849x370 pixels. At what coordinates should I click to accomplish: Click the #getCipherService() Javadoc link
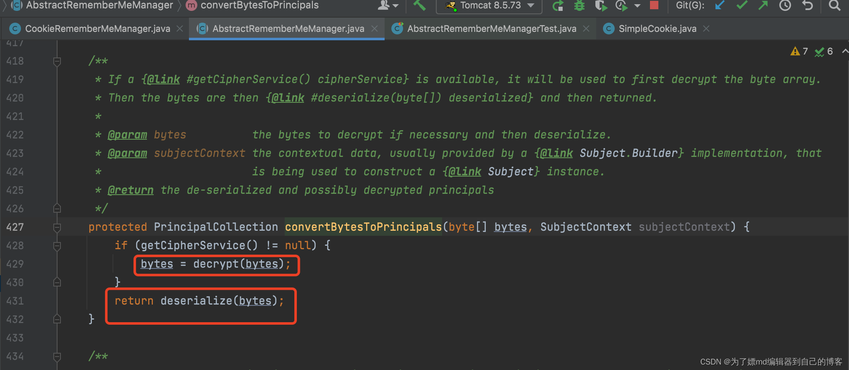tap(248, 79)
